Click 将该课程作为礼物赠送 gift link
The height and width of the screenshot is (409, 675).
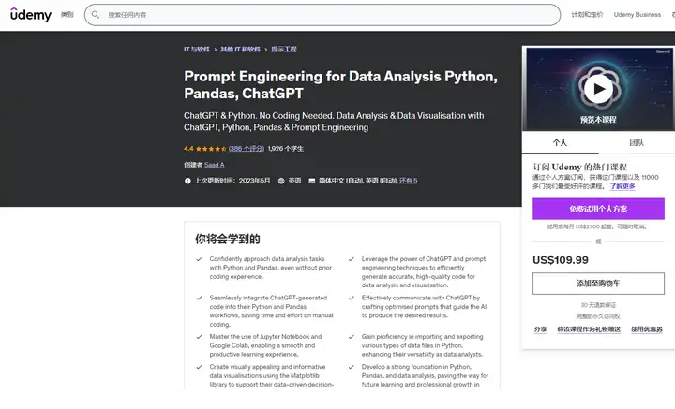pos(589,329)
